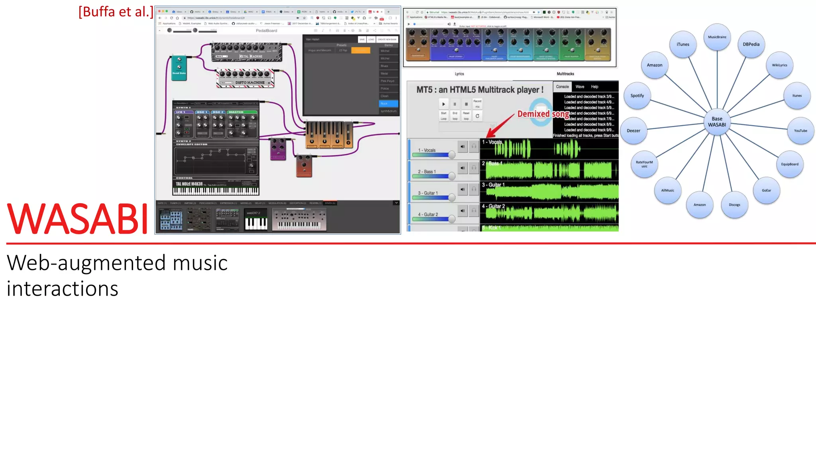Image resolution: width=816 pixels, height=459 pixels.
Task: Stop playback in MT5 player
Action: [x=466, y=104]
